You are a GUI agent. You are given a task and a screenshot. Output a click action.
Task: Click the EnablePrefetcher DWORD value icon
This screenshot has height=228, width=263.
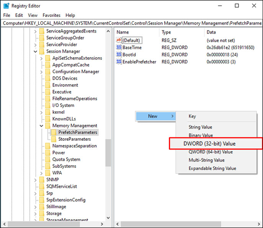(x=119, y=62)
